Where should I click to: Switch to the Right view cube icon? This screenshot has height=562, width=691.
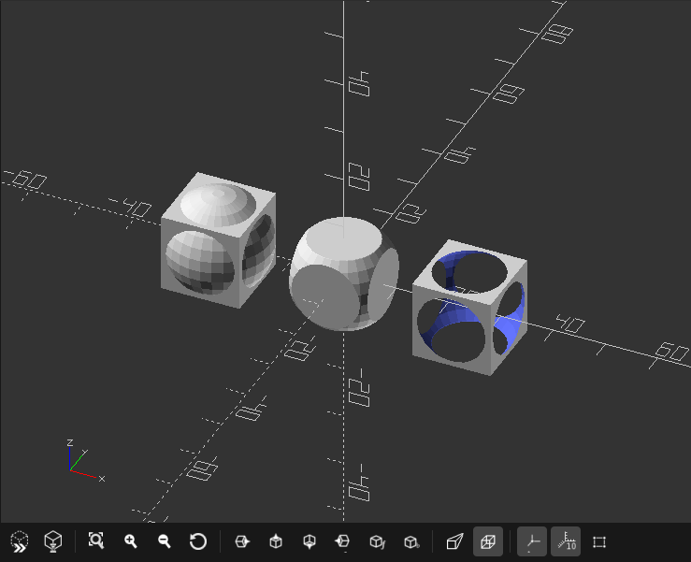[242, 541]
